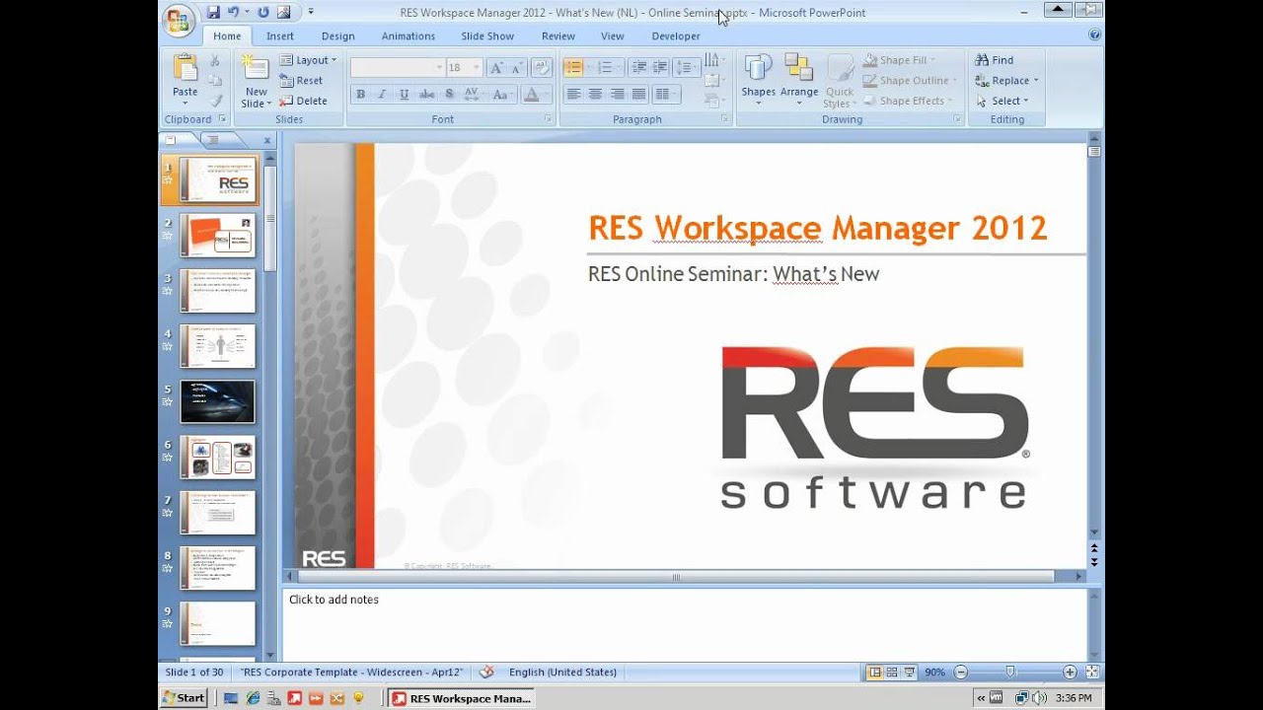This screenshot has width=1263, height=710.
Task: Click Internet Explorer in quick launch
Action: (x=253, y=698)
